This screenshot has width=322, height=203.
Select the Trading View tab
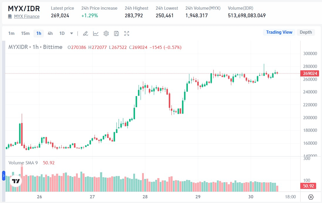pyautogui.click(x=279, y=32)
